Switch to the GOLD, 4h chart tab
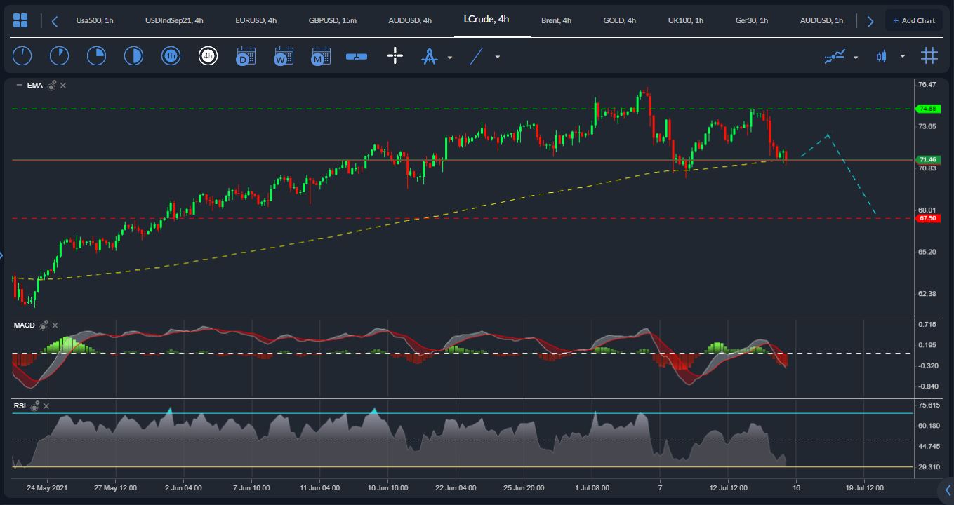This screenshot has height=505, width=954. pyautogui.click(x=619, y=20)
